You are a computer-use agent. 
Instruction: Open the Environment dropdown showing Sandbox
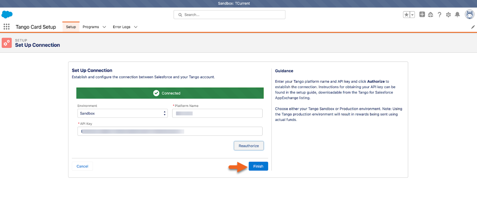[122, 113]
